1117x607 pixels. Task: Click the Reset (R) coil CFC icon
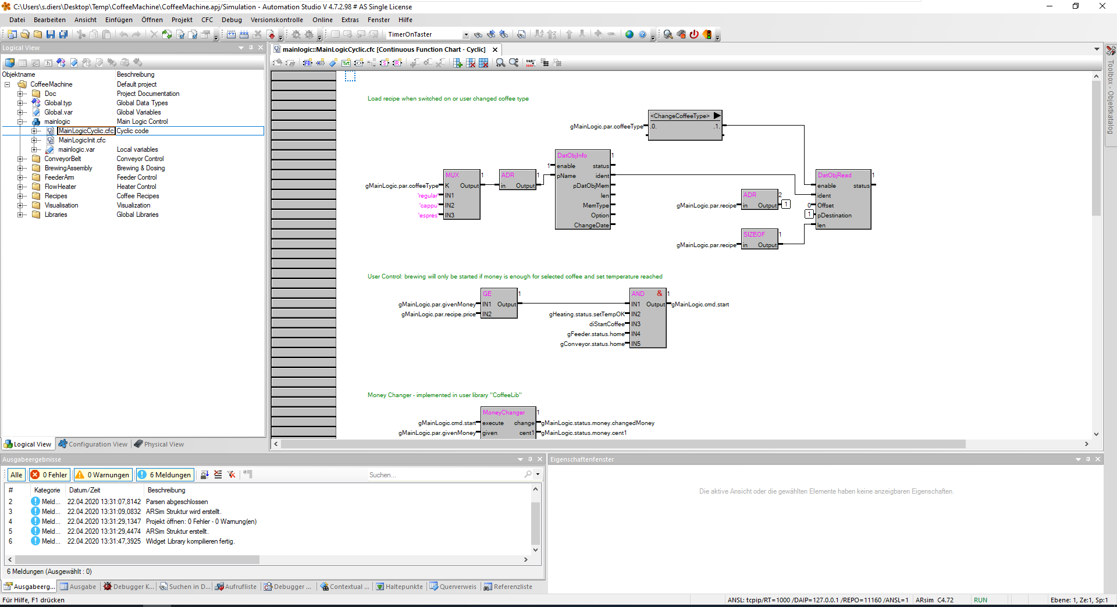tap(397, 63)
